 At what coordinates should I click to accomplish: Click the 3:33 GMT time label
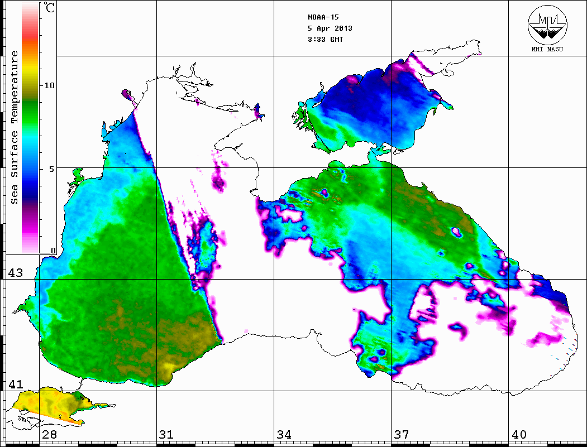tap(325, 39)
